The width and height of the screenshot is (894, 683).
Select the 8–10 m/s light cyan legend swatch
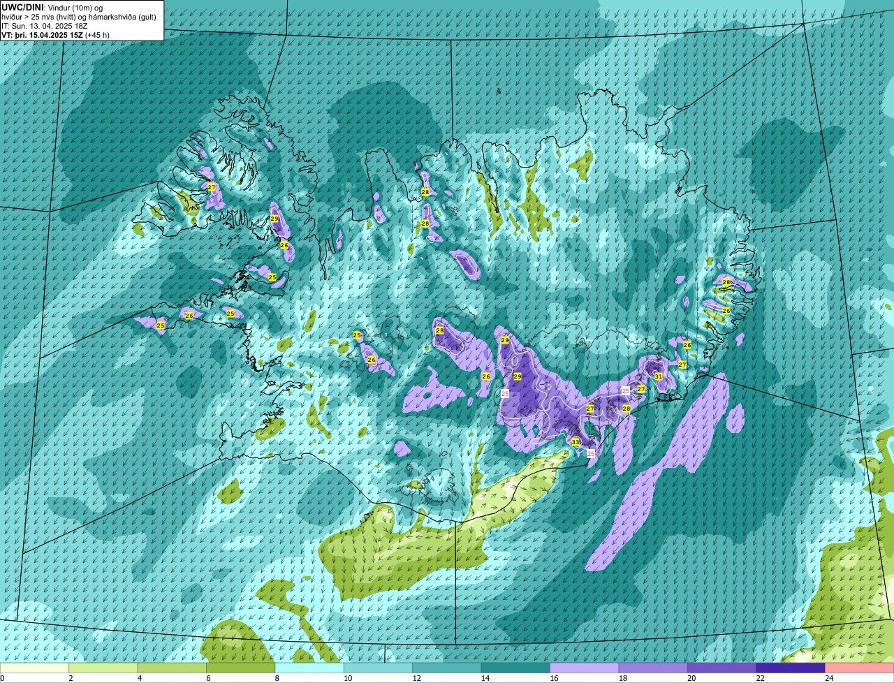(x=309, y=668)
